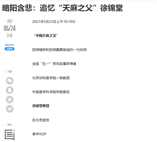Click the 21:26 publish time

[10, 35]
